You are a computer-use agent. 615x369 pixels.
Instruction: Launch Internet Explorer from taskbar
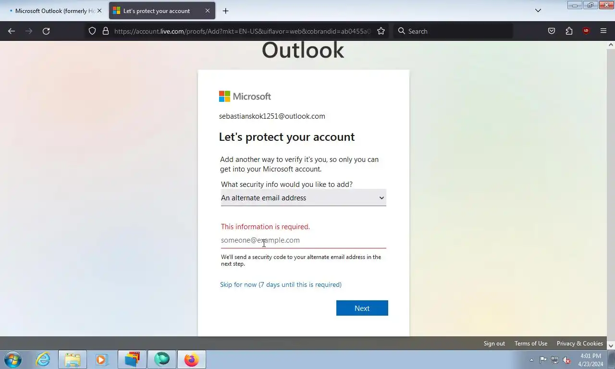click(x=43, y=359)
